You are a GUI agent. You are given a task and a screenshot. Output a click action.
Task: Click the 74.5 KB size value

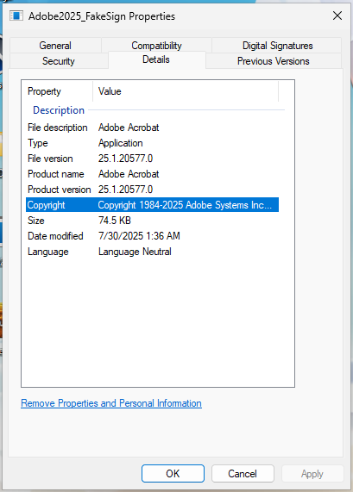click(x=115, y=221)
